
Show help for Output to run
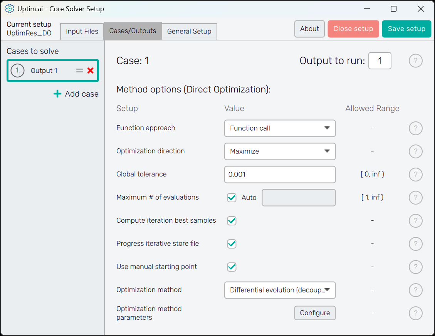click(x=415, y=61)
